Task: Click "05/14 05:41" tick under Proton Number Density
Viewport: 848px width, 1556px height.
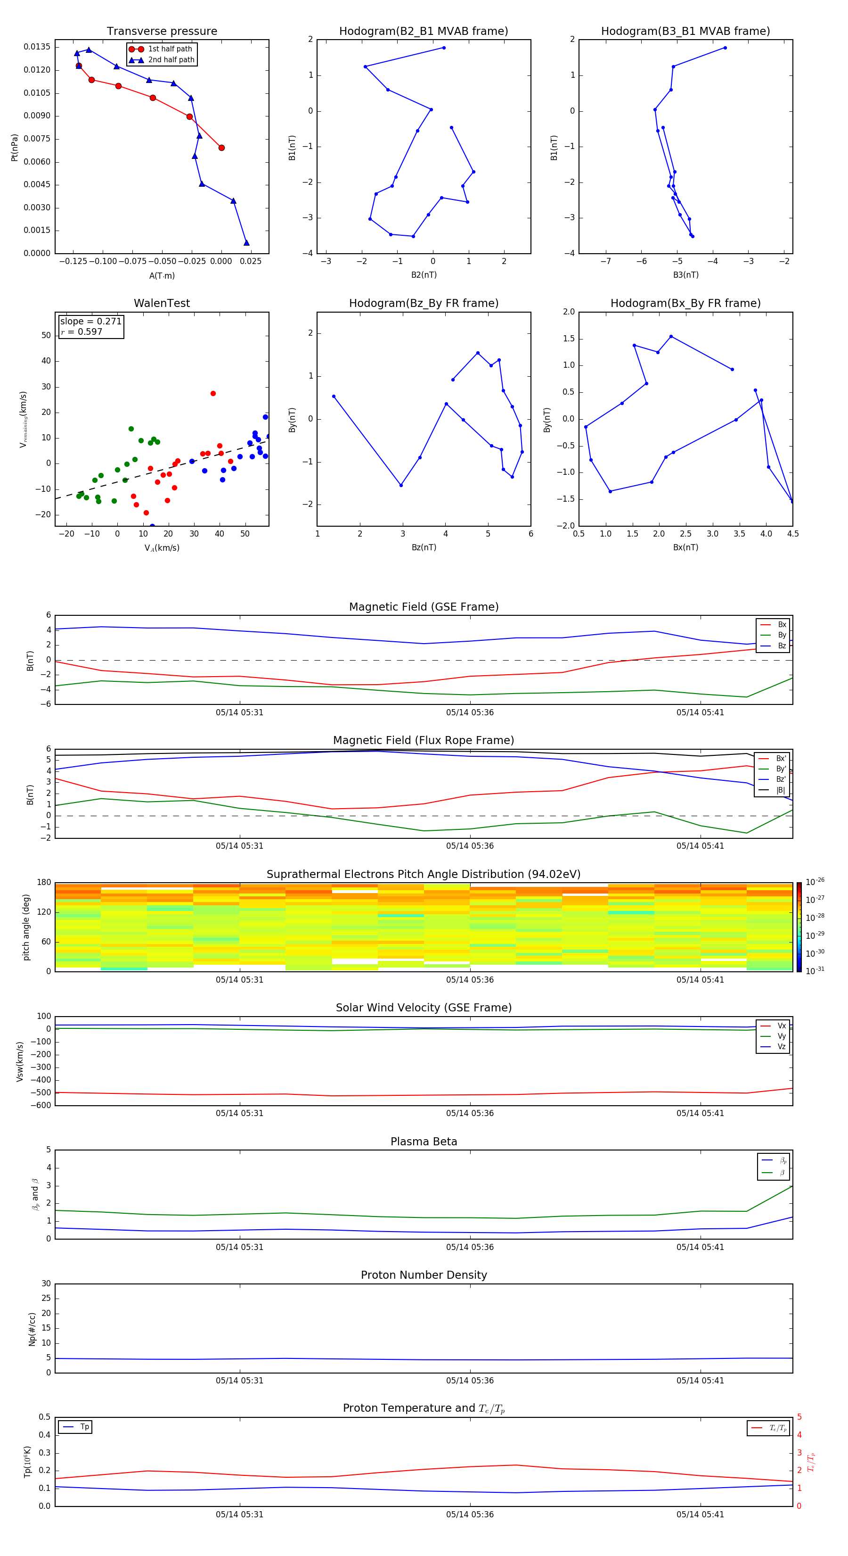Action: pyautogui.click(x=700, y=1381)
